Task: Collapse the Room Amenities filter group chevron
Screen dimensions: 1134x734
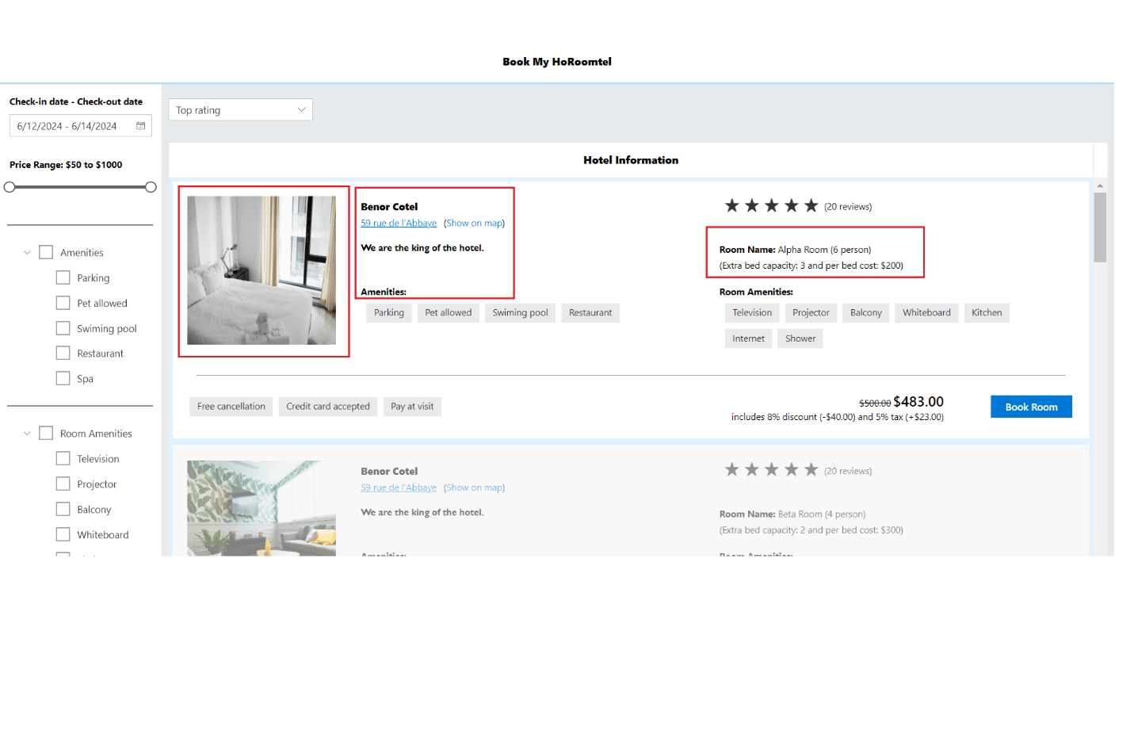Action: (x=27, y=434)
